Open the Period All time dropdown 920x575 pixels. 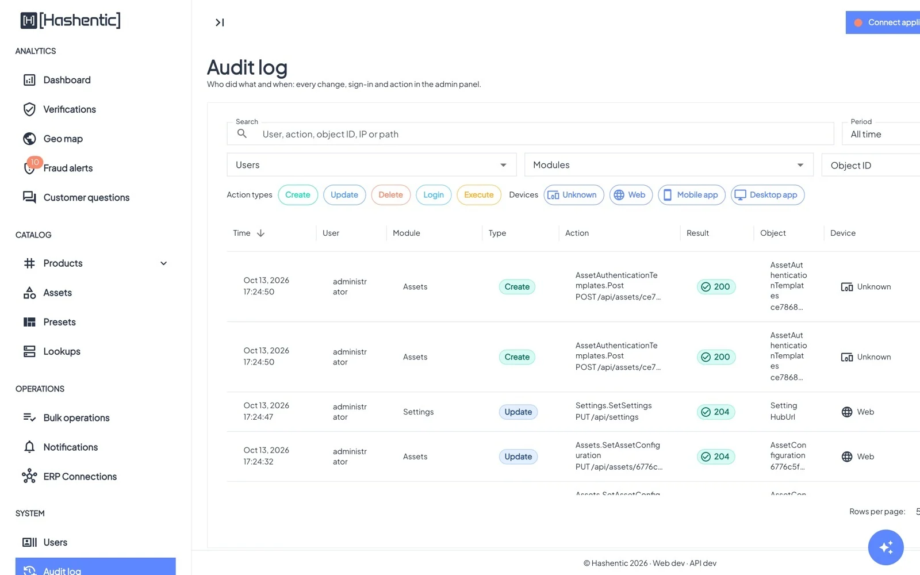(x=881, y=134)
